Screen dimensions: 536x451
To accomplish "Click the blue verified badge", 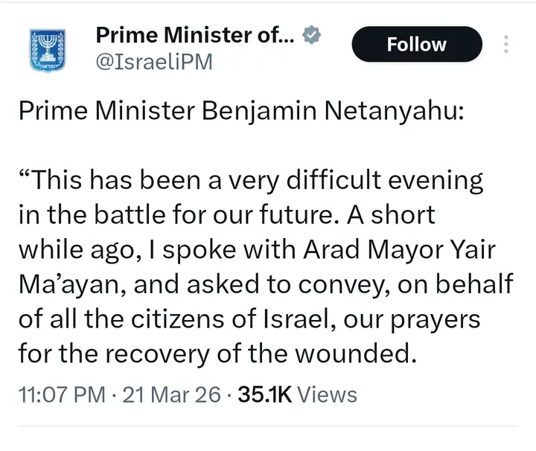I will (x=314, y=34).
